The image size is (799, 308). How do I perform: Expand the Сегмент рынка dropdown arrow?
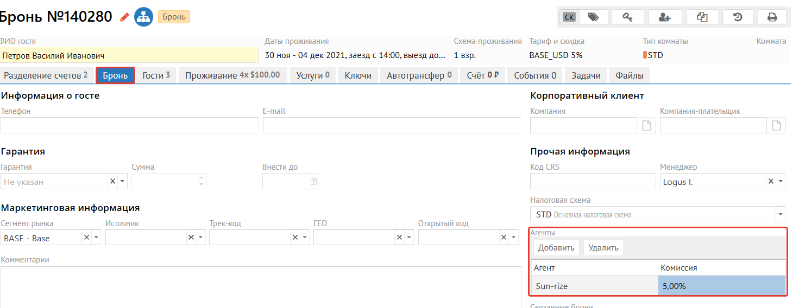tap(96, 238)
